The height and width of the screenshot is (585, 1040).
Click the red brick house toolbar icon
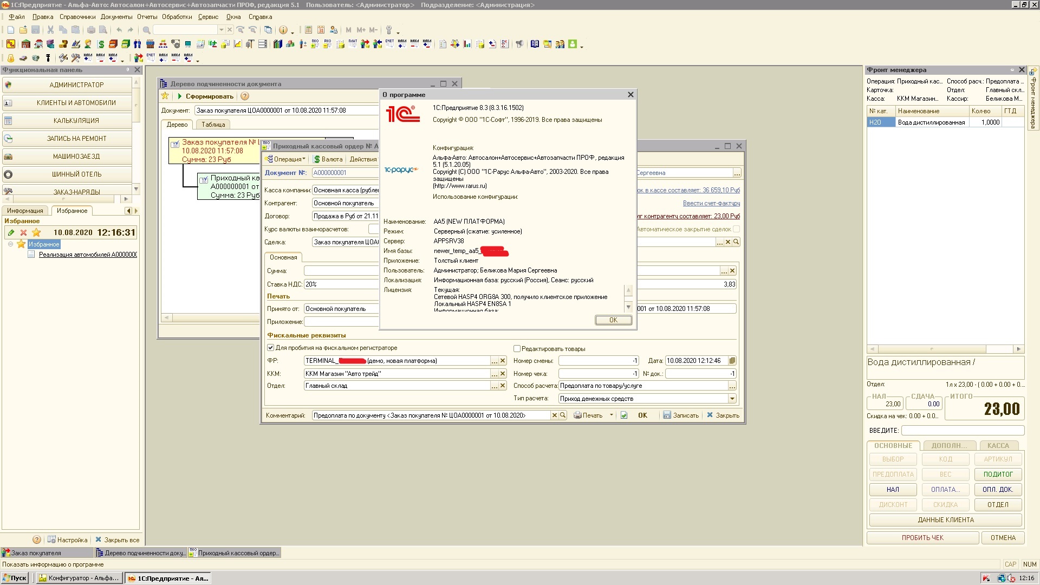(x=25, y=44)
